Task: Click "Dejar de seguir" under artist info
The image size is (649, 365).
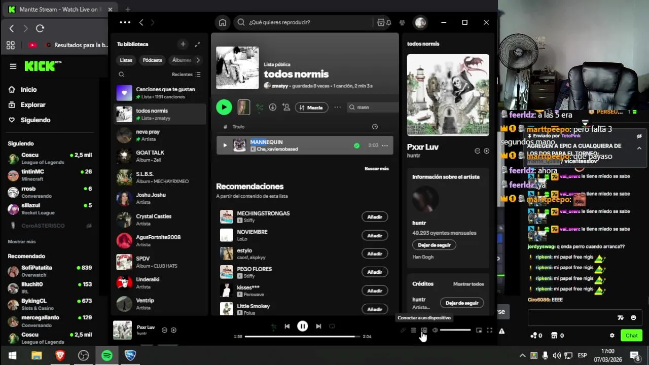Action: 434,245
